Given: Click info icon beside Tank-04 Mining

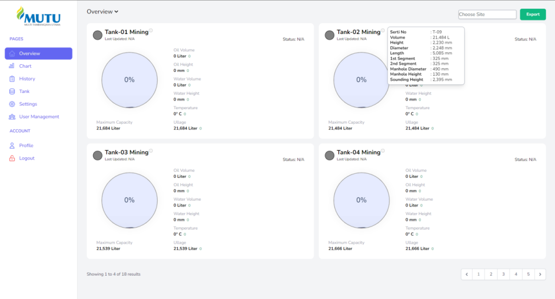Looking at the screenshot, I should [x=383, y=151].
